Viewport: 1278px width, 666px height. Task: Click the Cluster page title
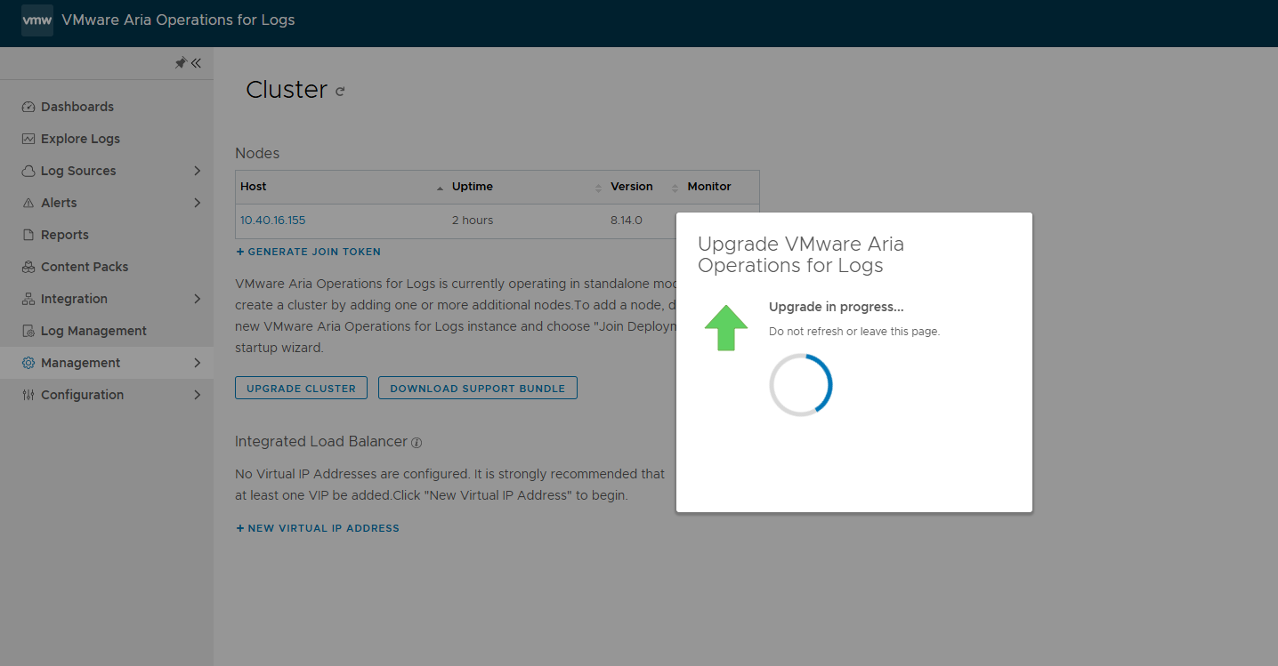coord(287,90)
